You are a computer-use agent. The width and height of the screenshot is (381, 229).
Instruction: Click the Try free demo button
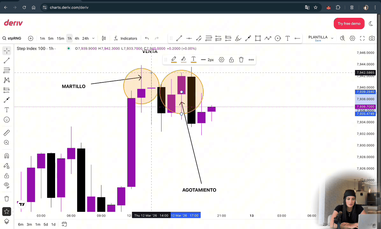pyautogui.click(x=349, y=24)
